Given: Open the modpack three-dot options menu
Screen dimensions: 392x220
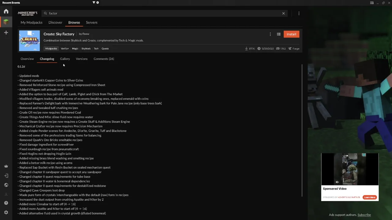Looking at the screenshot, I should [x=270, y=34].
